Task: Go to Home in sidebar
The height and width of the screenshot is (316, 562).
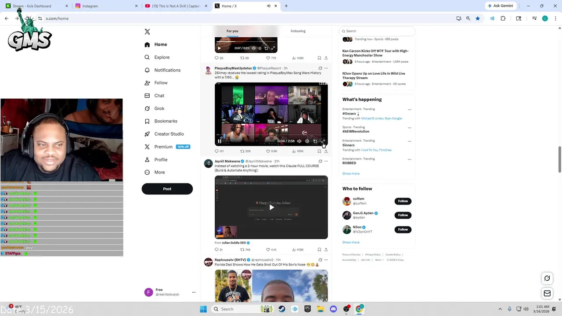Action: pyautogui.click(x=156, y=44)
